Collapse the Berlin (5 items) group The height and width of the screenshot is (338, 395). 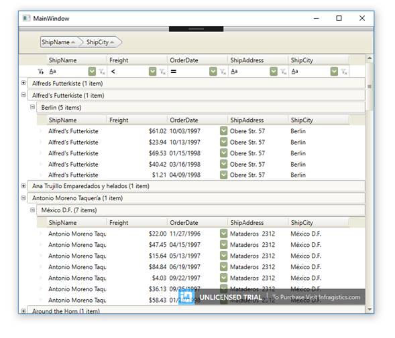coord(32,107)
